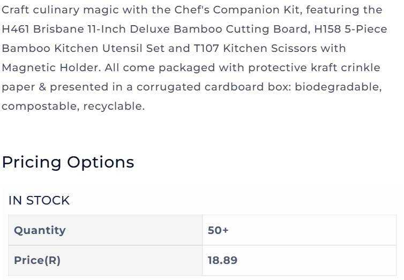
Task: Select the 18.89 price value
Action: tap(299, 260)
